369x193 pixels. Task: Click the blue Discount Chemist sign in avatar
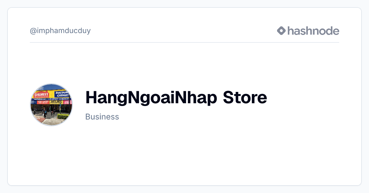point(62,94)
